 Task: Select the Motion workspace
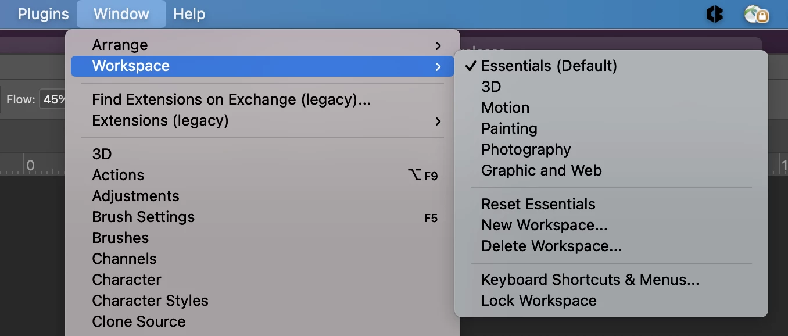click(x=505, y=108)
